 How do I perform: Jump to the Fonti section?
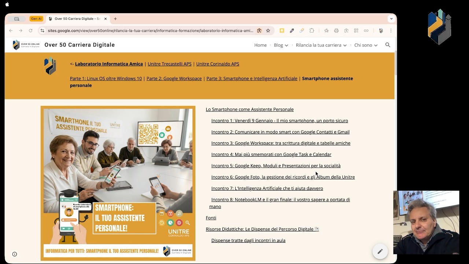[211, 218]
